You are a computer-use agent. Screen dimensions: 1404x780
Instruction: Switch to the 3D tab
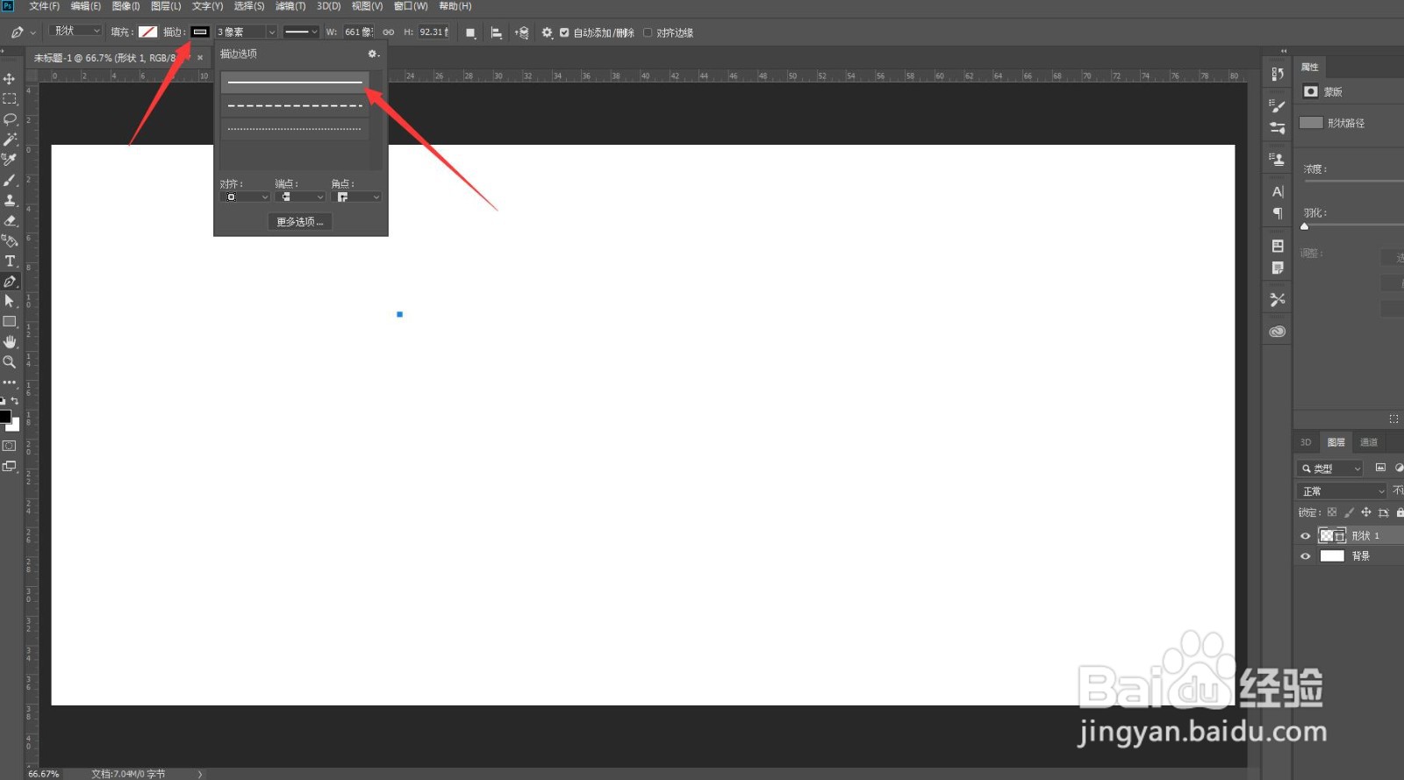pos(1306,442)
